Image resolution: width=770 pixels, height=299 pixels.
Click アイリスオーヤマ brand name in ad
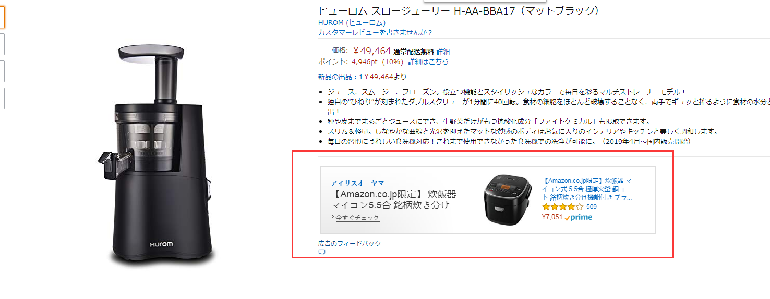[x=357, y=183]
